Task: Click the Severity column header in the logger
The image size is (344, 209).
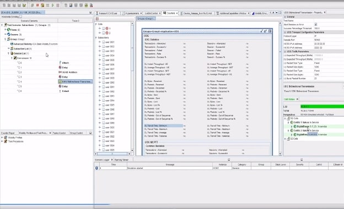Action: click(x=299, y=164)
